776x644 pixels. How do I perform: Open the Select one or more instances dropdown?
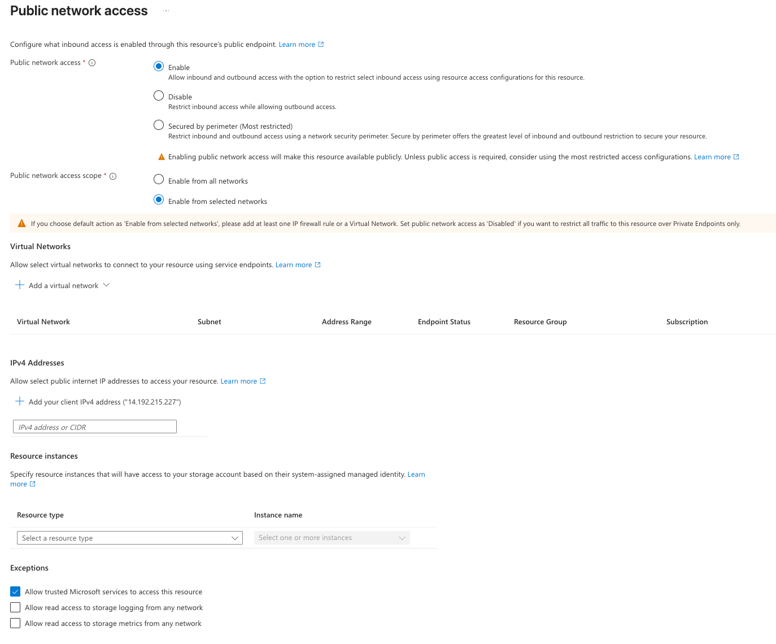coord(332,538)
